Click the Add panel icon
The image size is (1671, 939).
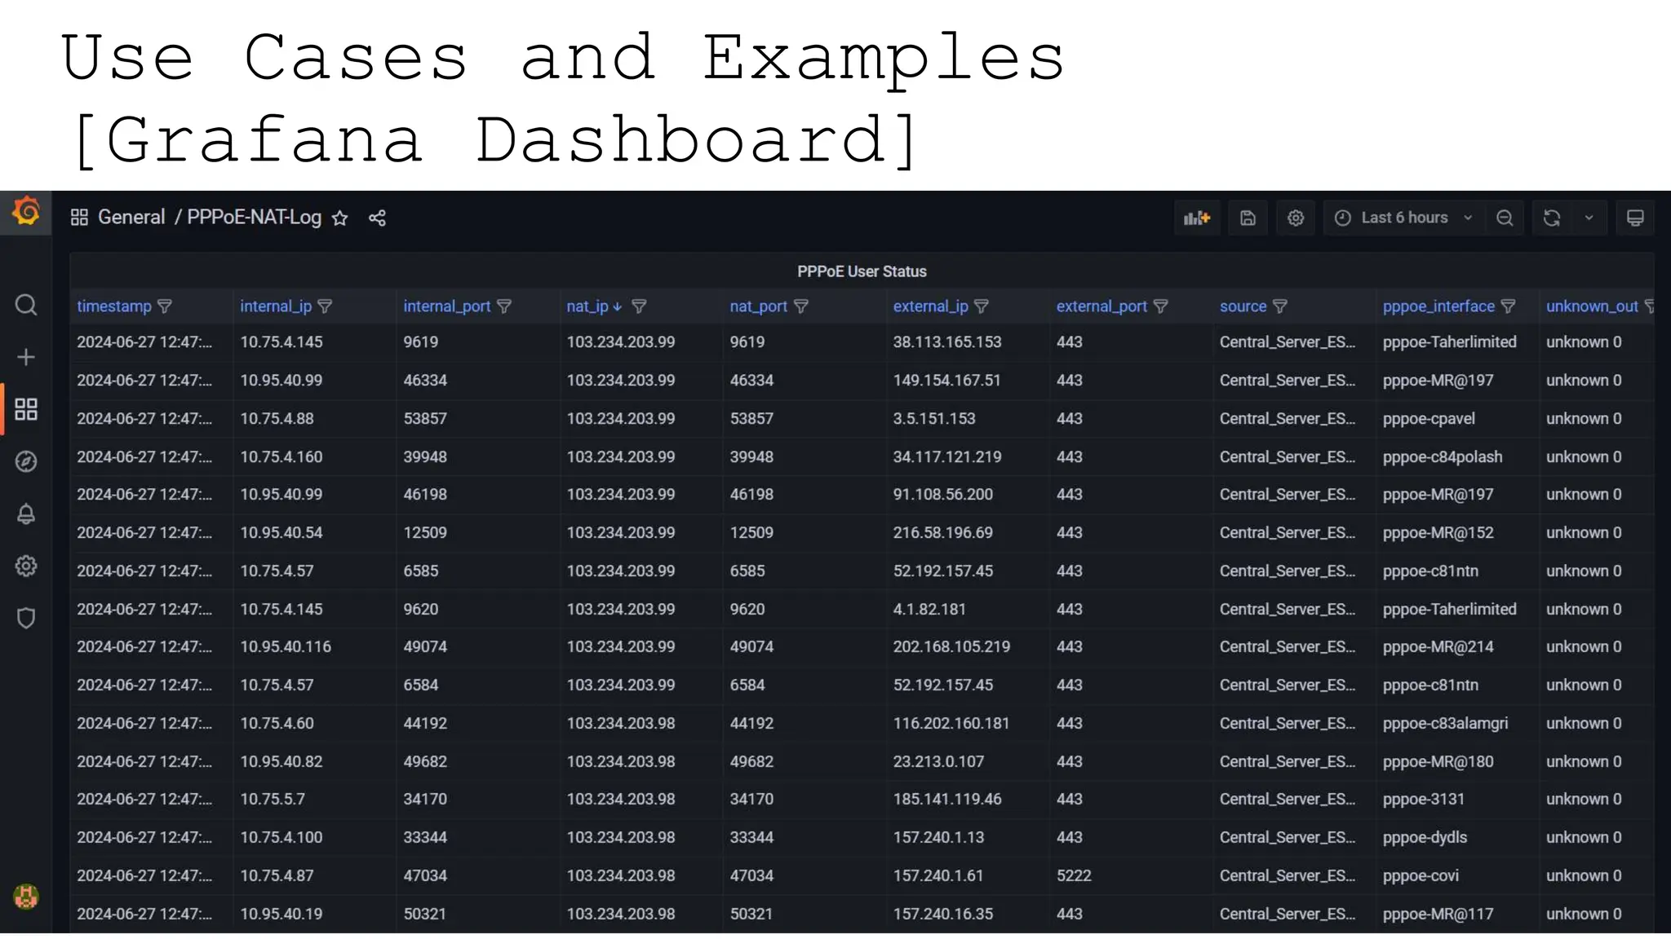[1197, 218]
